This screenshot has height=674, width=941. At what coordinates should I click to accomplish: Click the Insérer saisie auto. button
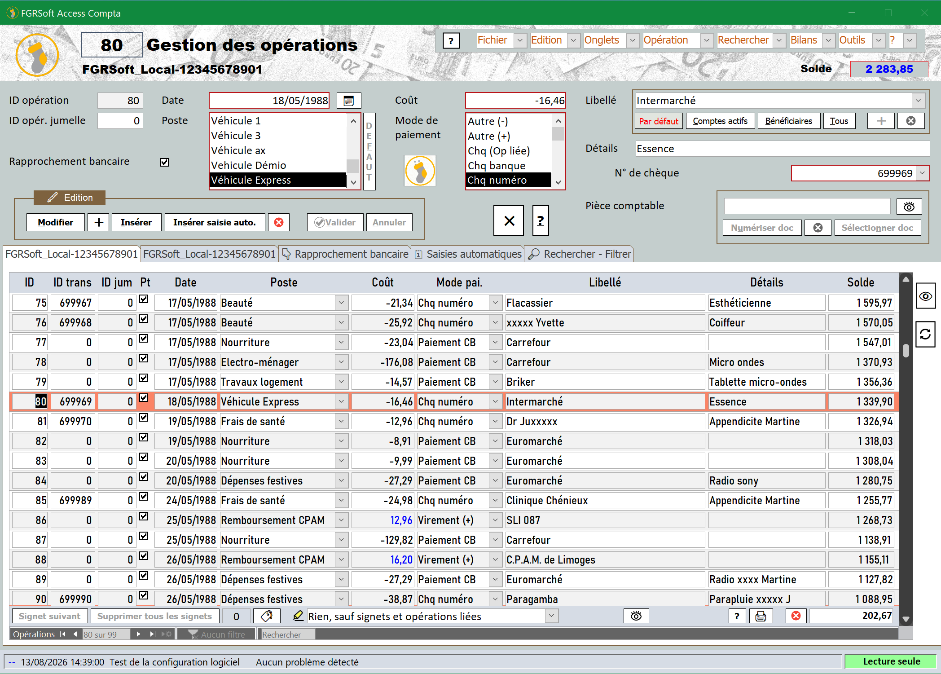pyautogui.click(x=215, y=222)
